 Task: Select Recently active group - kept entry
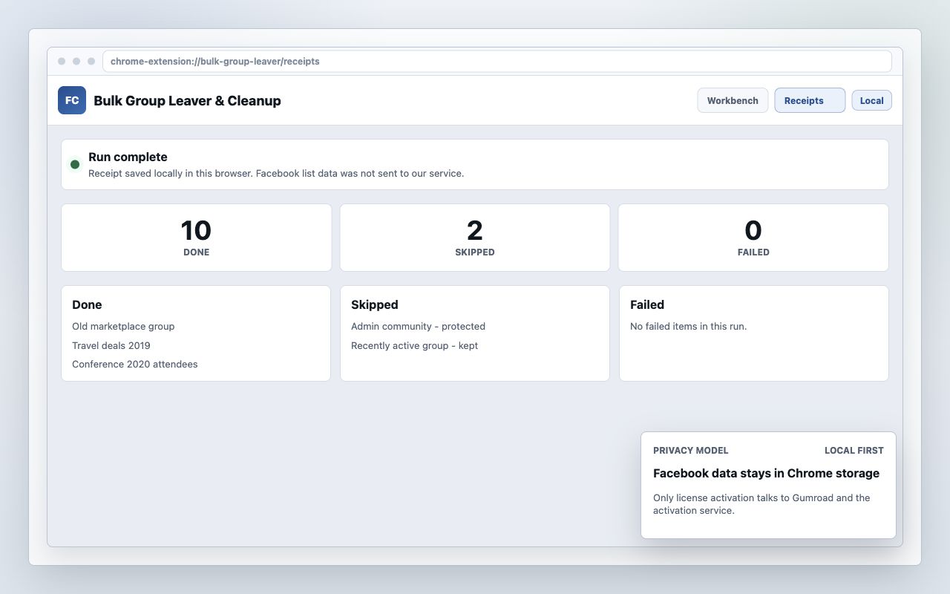[414, 346]
